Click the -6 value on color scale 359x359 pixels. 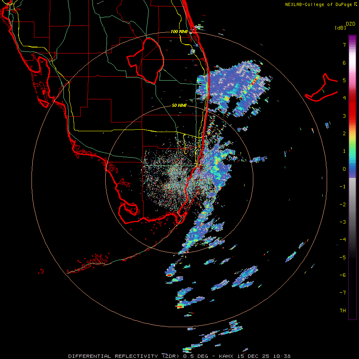point(343,275)
